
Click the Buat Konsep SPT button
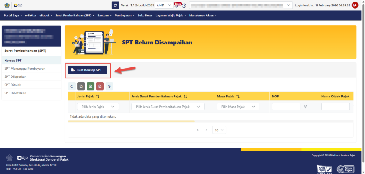pos(87,70)
